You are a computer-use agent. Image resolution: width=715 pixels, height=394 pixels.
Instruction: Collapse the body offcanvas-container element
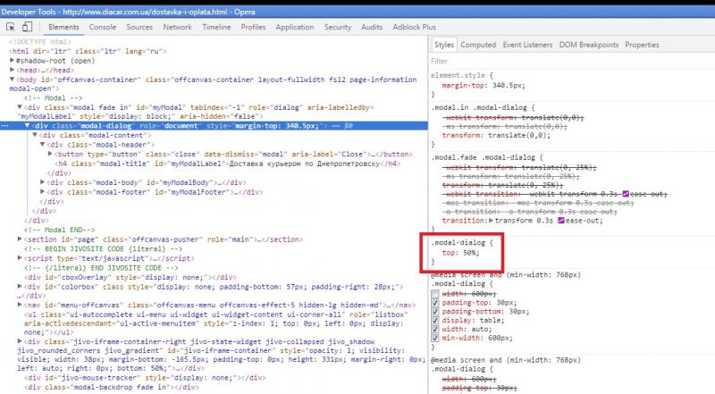(13, 80)
